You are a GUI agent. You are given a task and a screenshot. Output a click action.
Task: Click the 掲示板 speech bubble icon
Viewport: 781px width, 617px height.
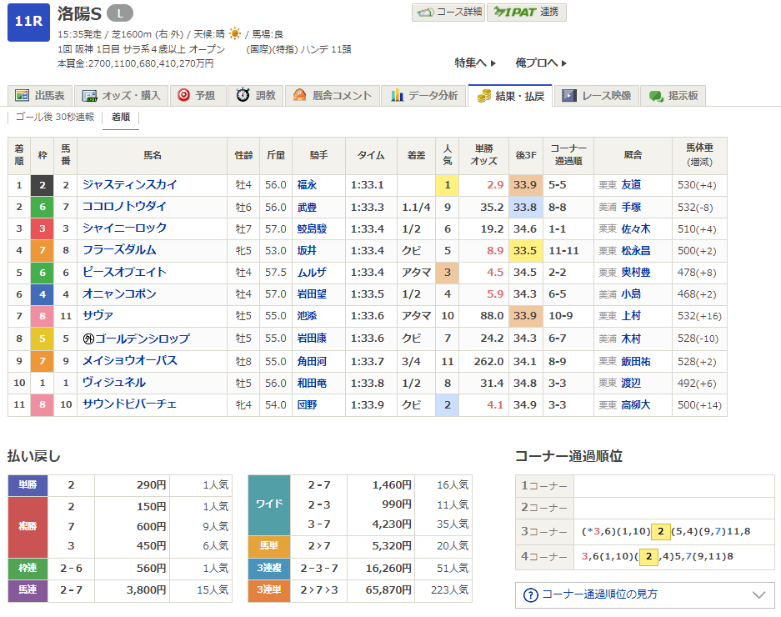[x=656, y=96]
